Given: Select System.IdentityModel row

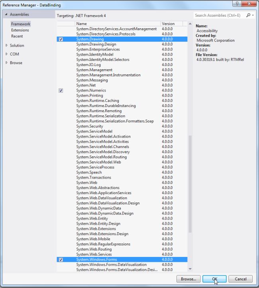Looking at the screenshot, I should tap(122, 54).
